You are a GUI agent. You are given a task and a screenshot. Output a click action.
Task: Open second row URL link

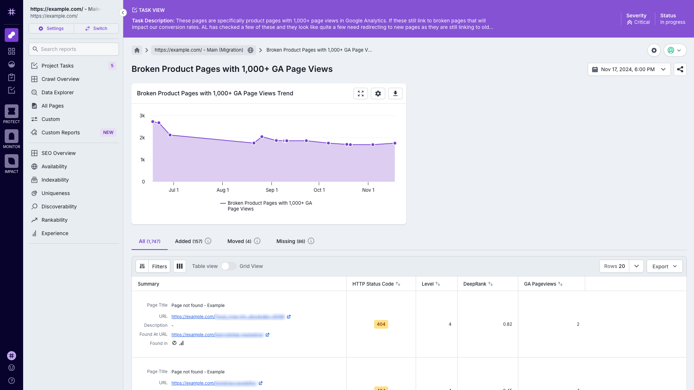point(214,383)
